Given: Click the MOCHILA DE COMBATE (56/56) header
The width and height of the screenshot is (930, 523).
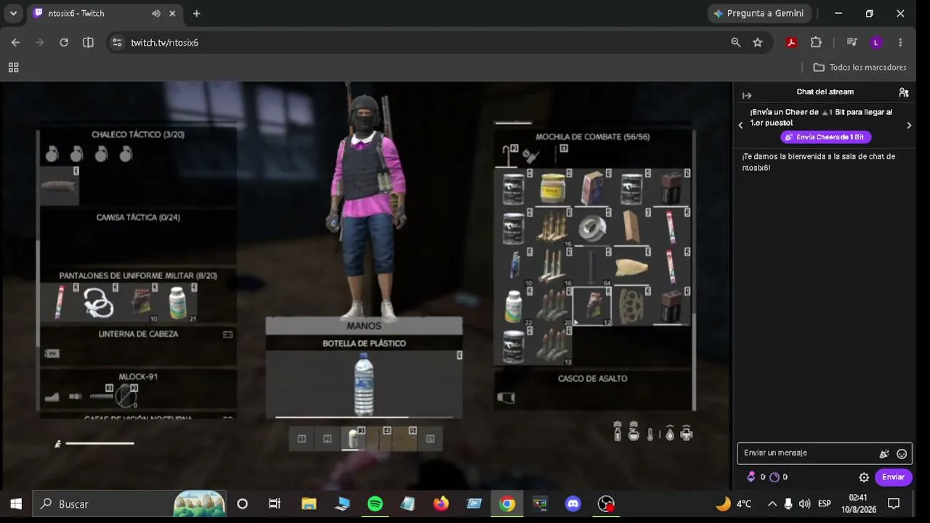Looking at the screenshot, I should click(593, 137).
